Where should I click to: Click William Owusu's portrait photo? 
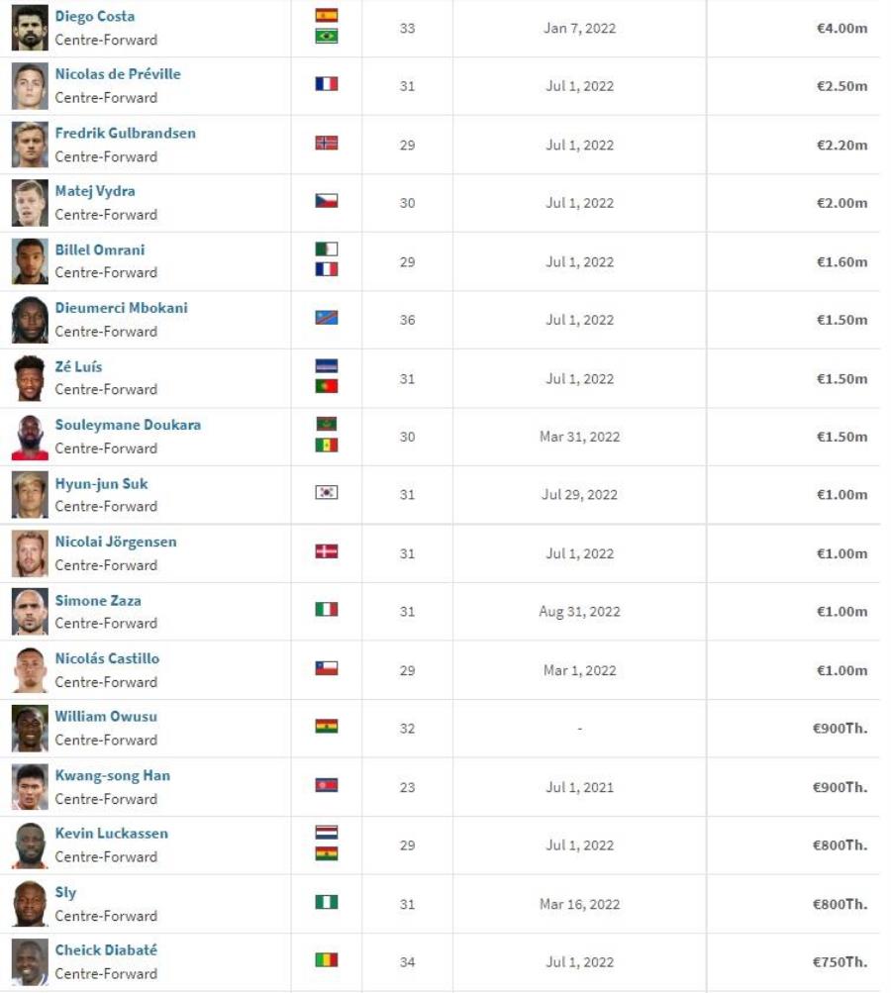[x=30, y=729]
